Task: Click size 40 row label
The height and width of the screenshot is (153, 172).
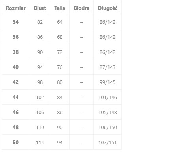Action: click(15, 67)
